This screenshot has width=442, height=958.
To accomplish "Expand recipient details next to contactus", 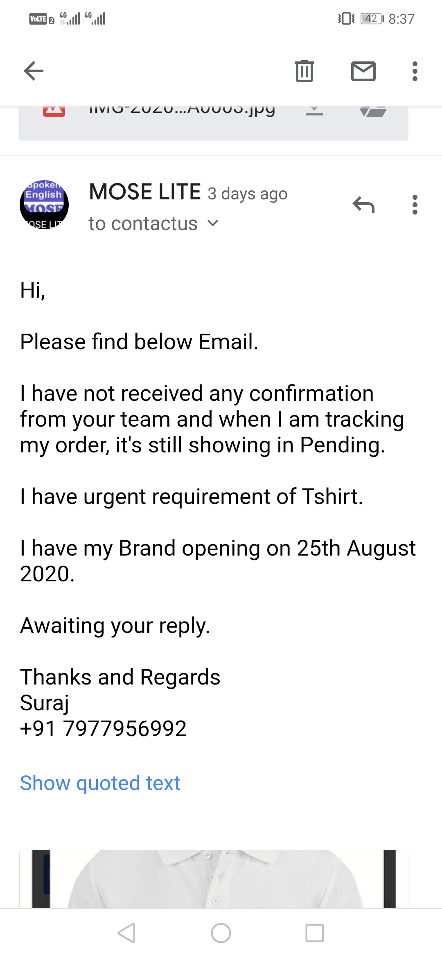I will (x=213, y=224).
